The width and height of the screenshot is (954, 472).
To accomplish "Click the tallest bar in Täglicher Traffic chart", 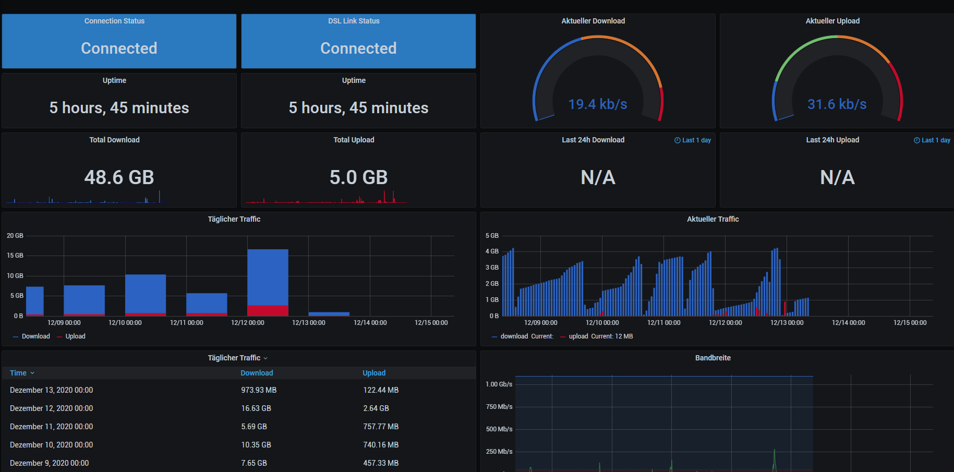I will [x=268, y=282].
